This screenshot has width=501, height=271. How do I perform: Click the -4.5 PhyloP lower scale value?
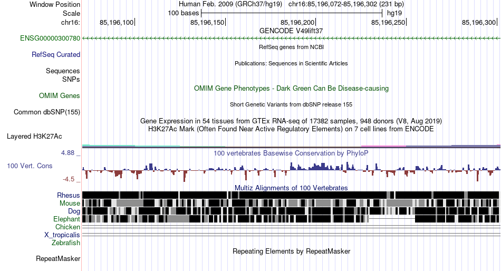click(69, 179)
